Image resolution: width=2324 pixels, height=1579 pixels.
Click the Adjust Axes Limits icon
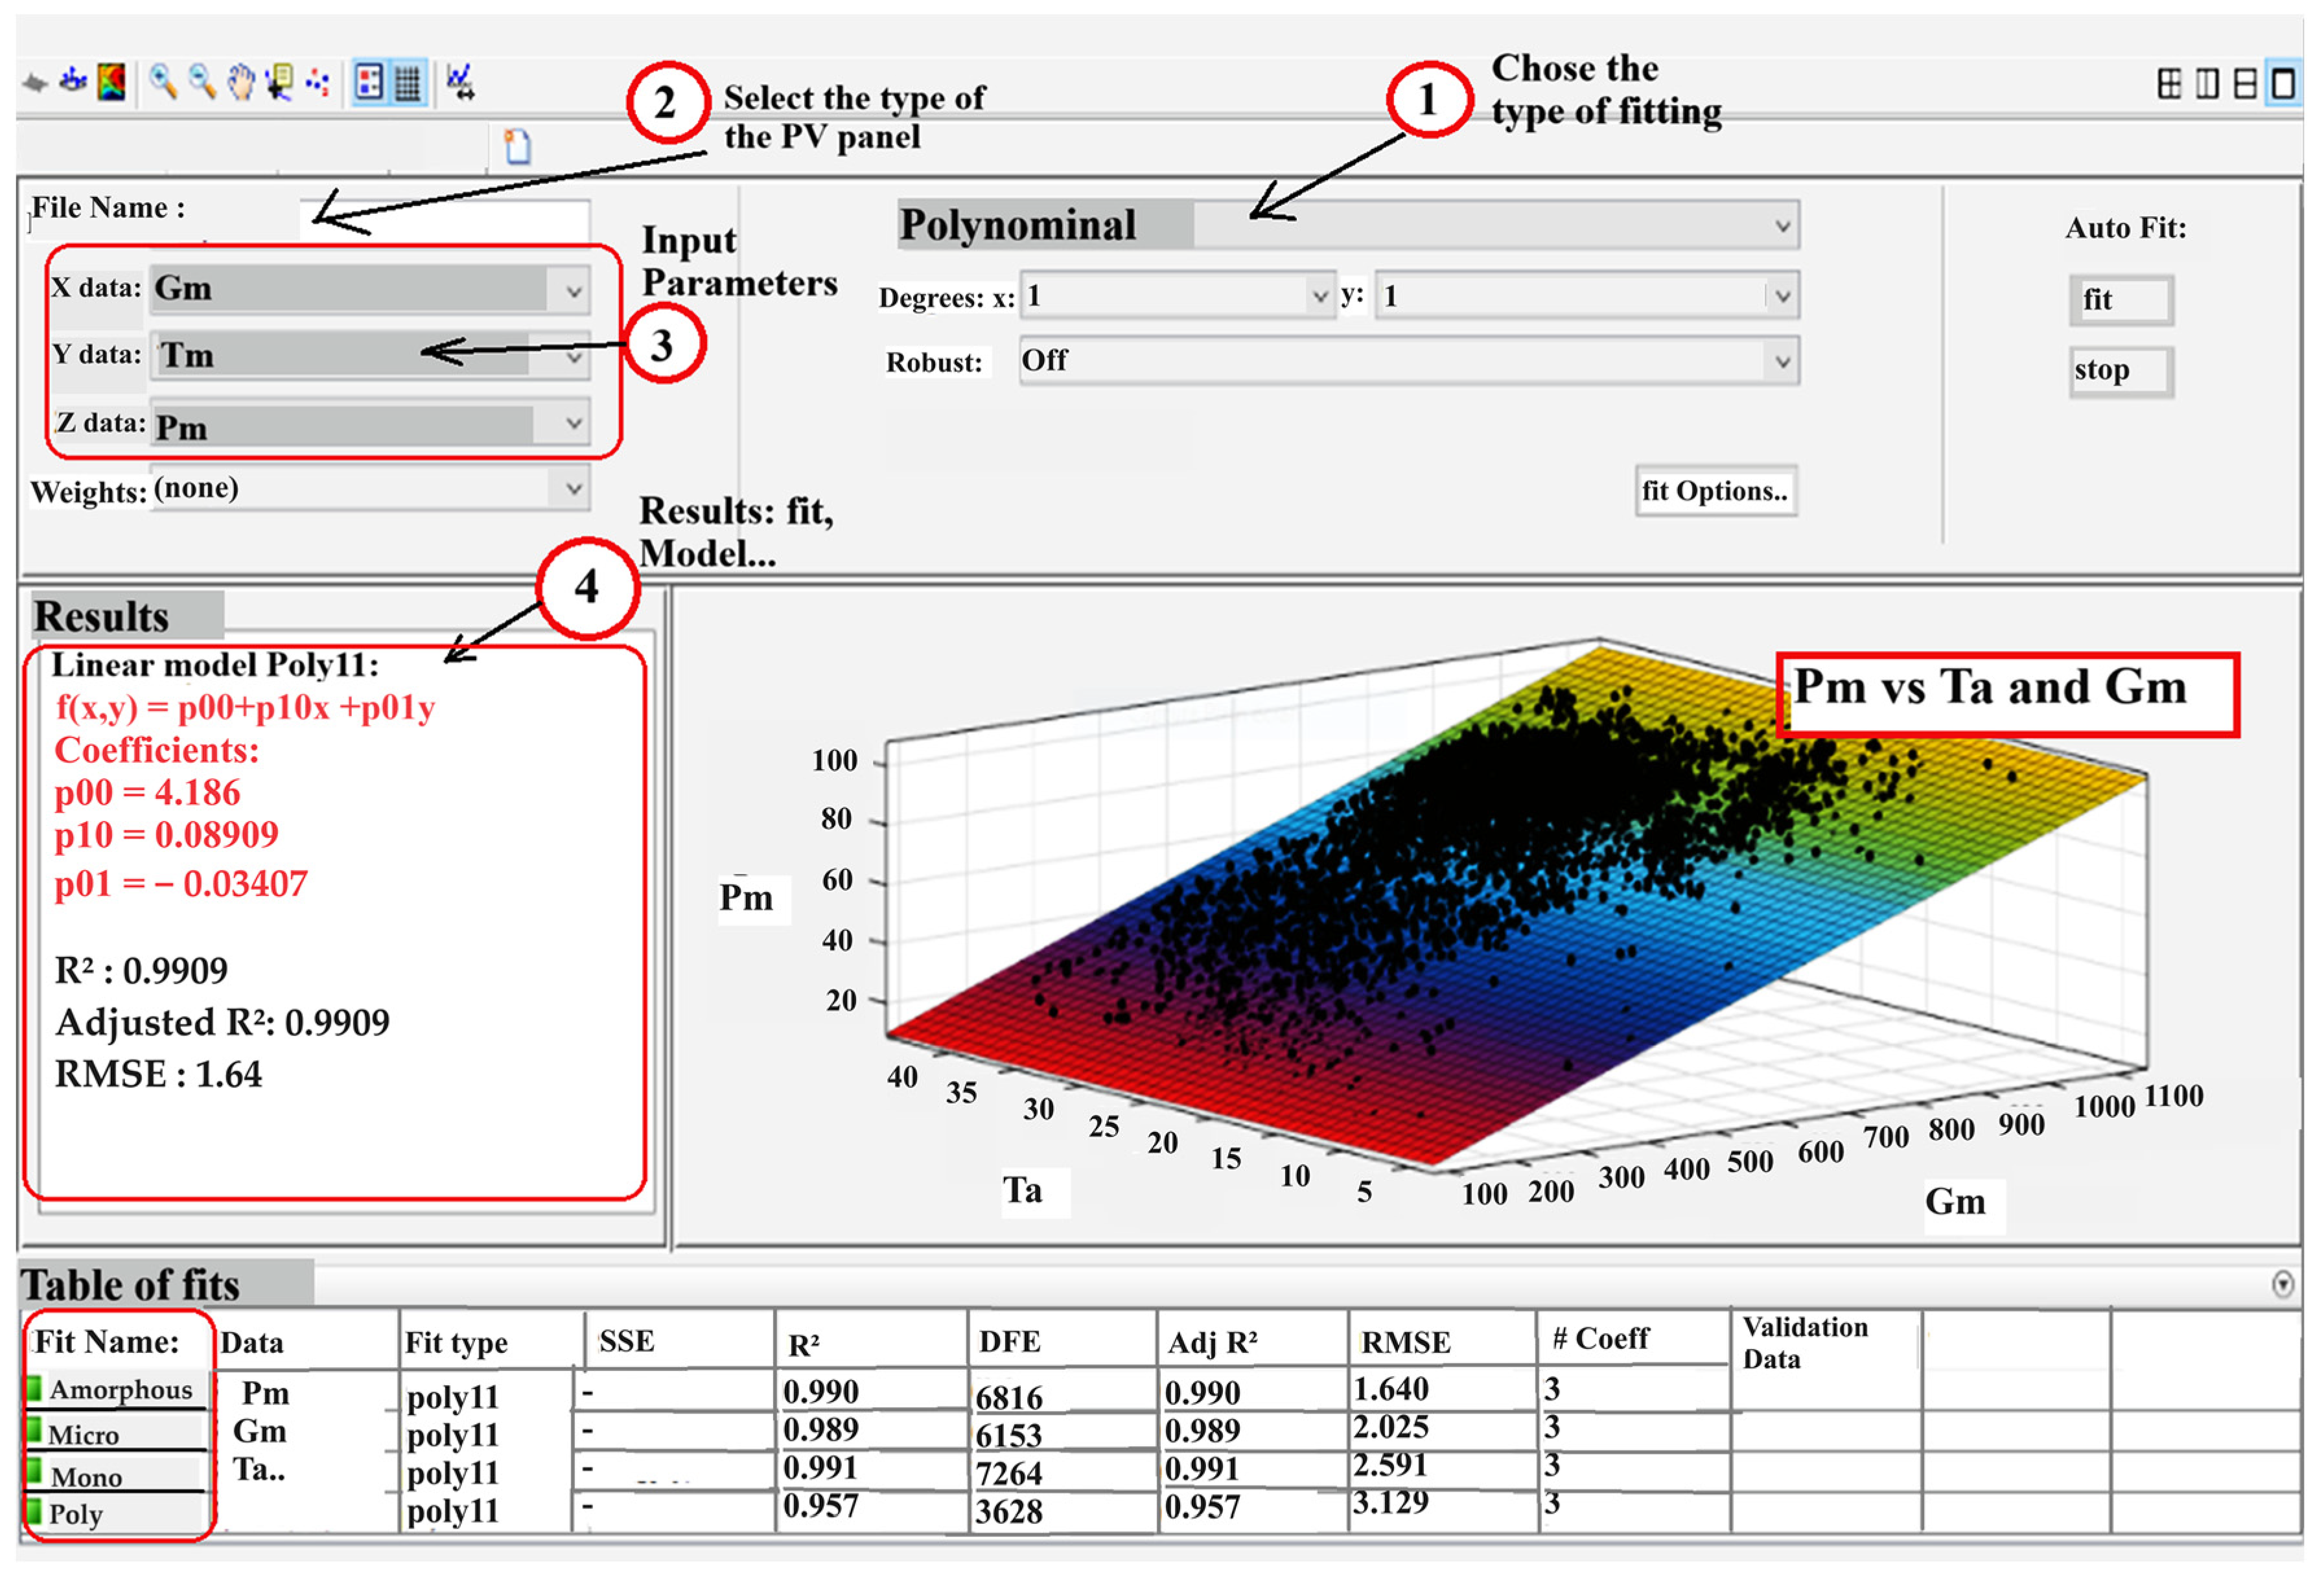click(460, 82)
